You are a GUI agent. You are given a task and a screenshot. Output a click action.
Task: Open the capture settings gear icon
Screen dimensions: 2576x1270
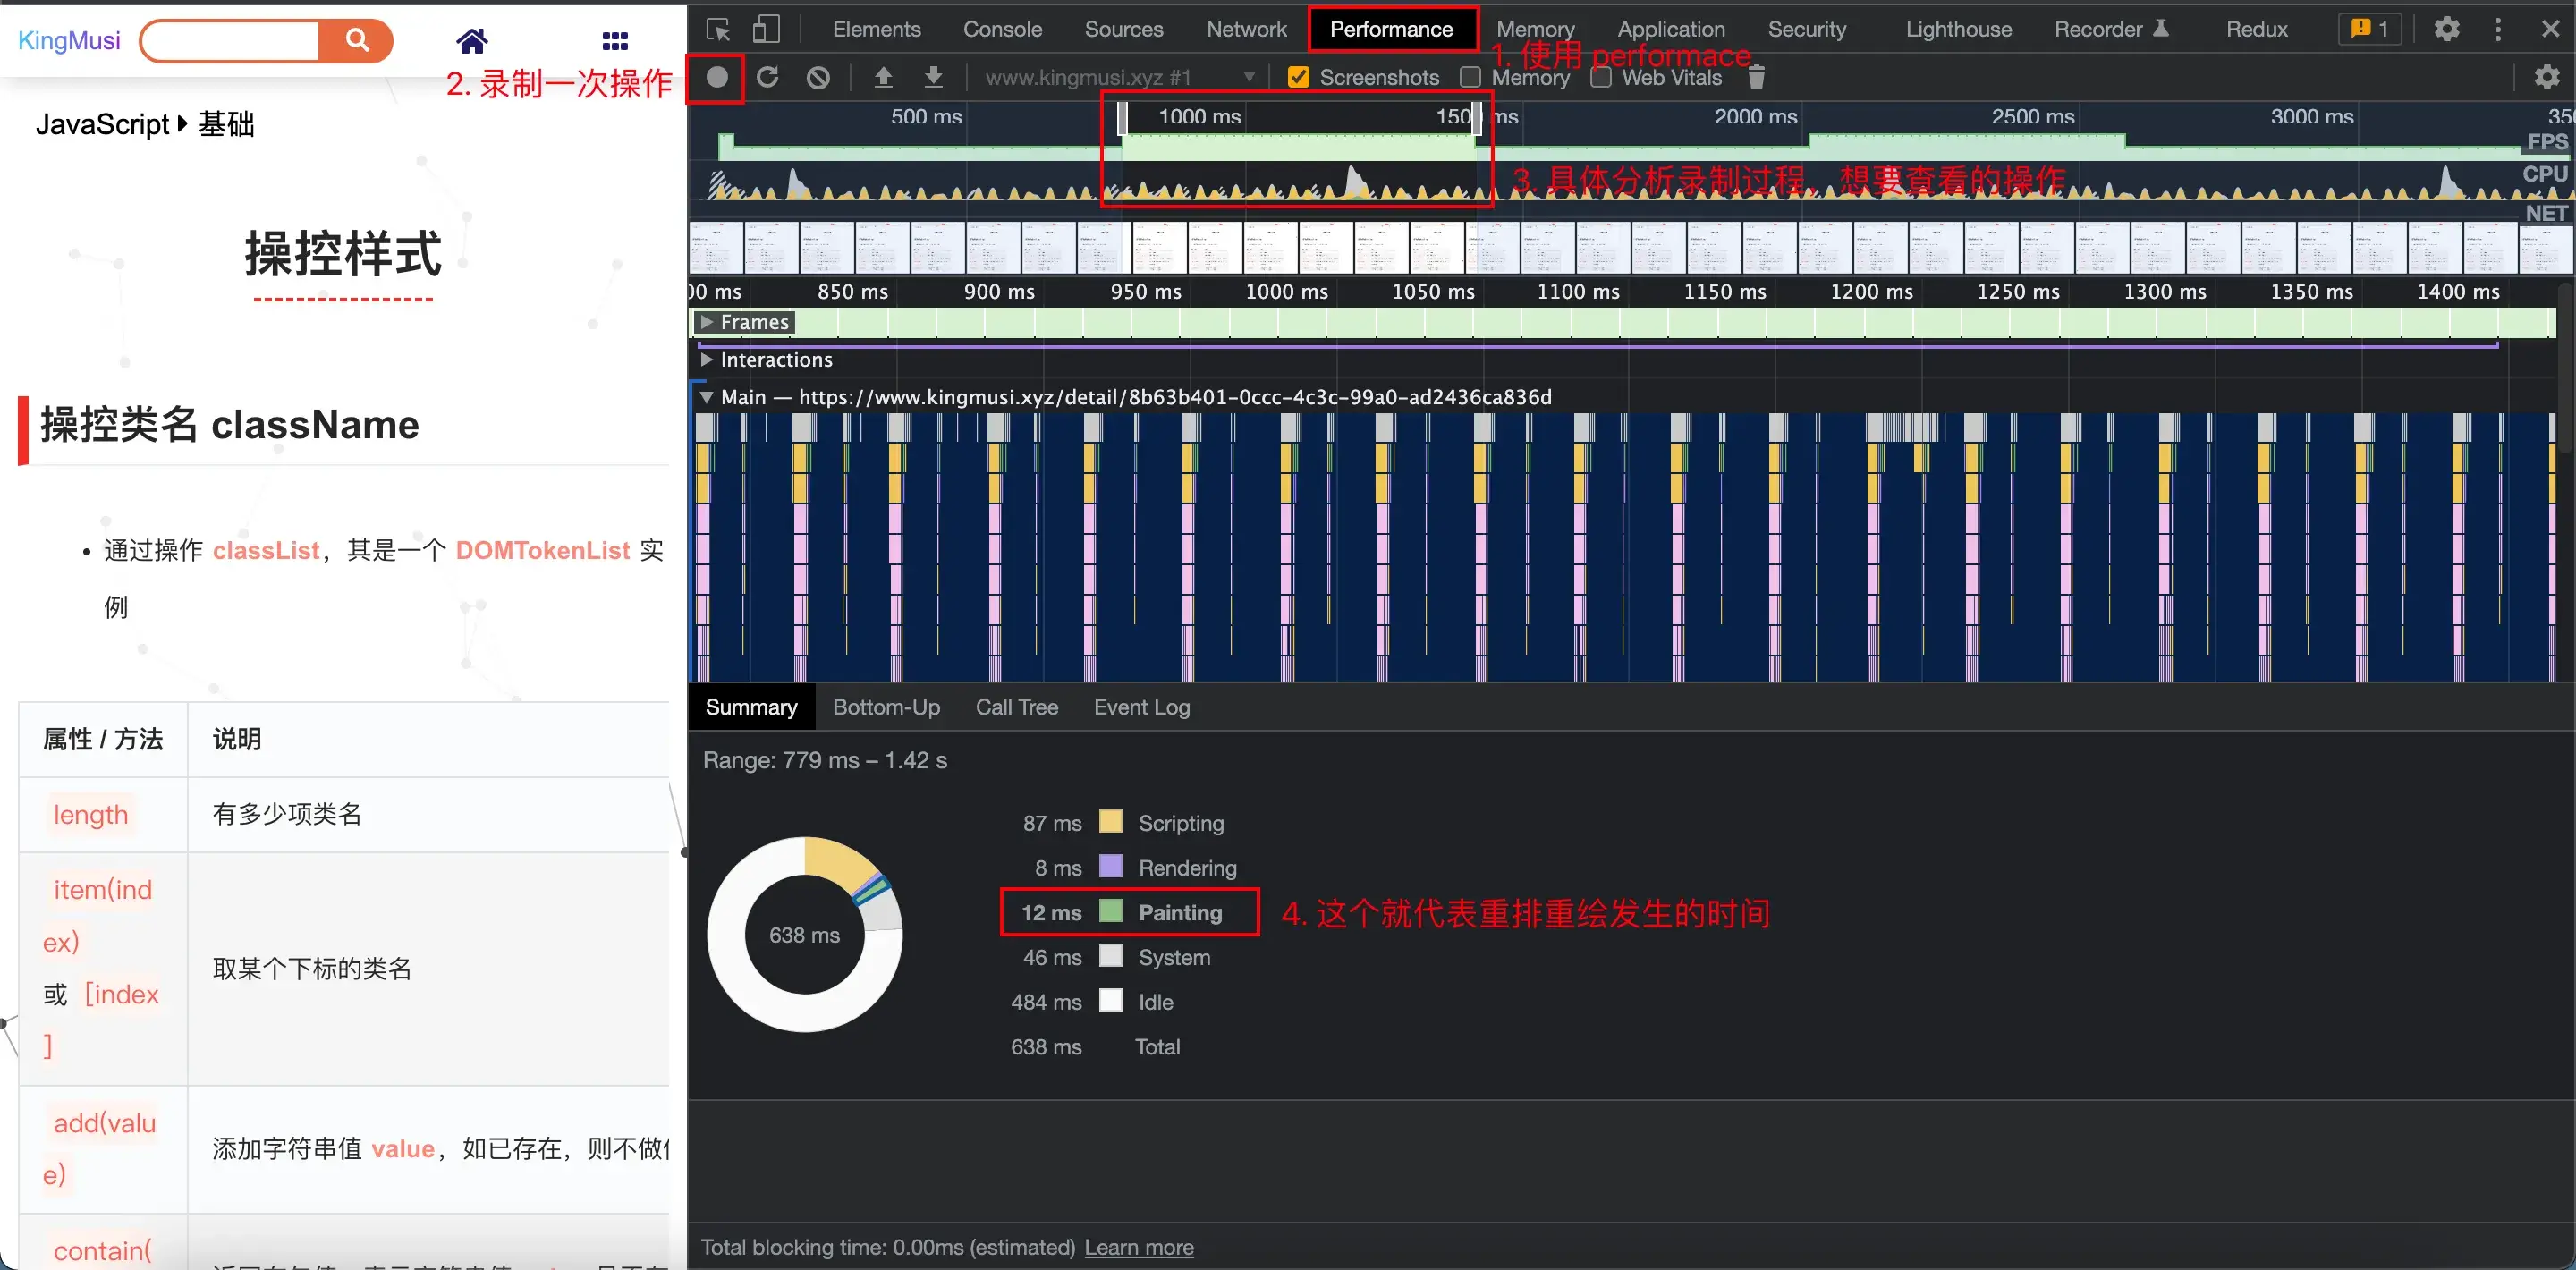pyautogui.click(x=2546, y=77)
